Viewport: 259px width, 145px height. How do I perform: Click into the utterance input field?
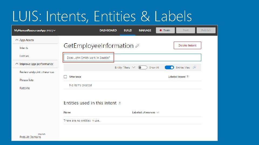coord(132,57)
